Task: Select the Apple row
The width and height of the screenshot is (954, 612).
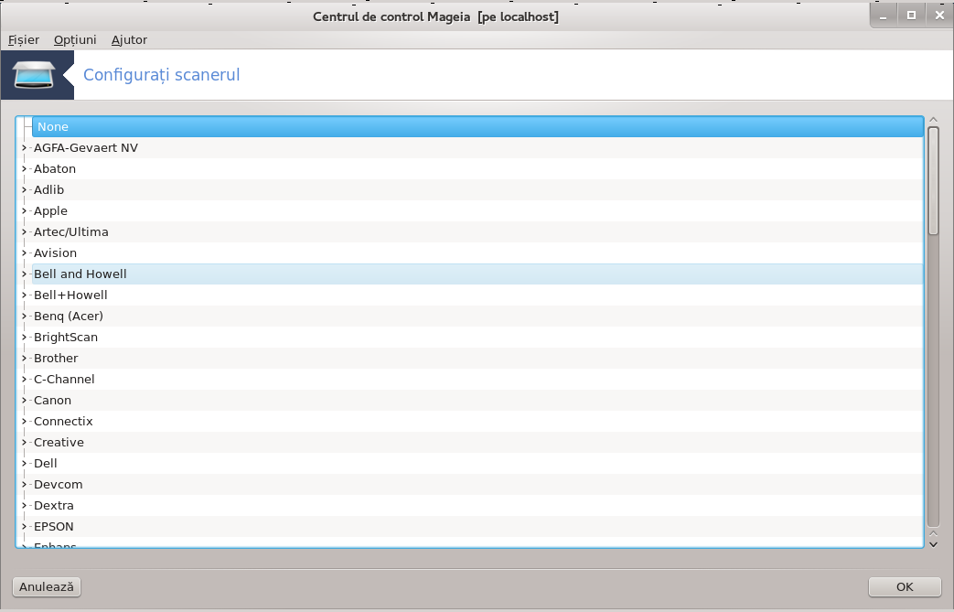Action: click(x=477, y=211)
